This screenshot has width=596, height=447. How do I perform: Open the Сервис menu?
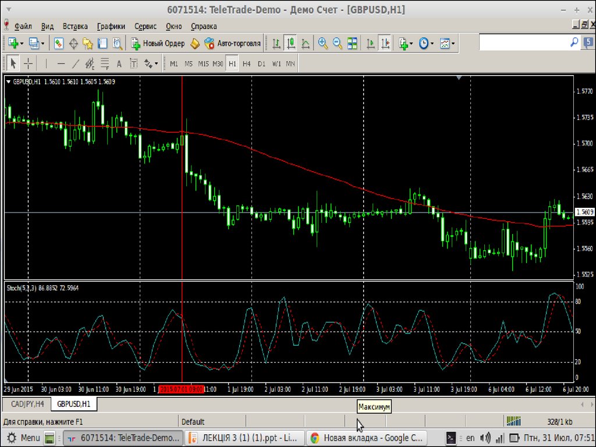146,26
